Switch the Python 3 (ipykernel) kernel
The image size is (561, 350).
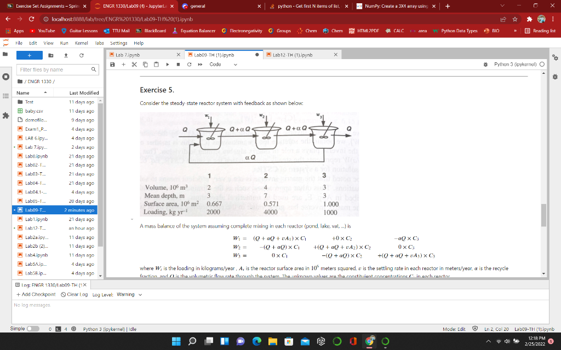tap(516, 64)
